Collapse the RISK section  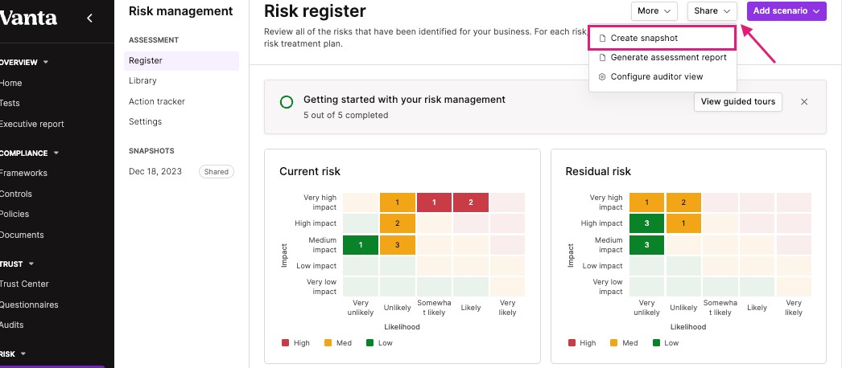tap(23, 354)
